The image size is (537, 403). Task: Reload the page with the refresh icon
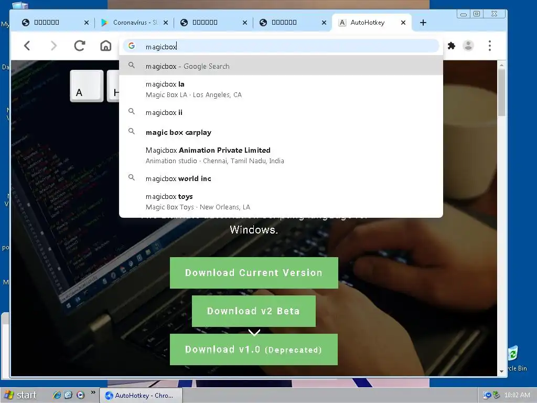point(80,46)
